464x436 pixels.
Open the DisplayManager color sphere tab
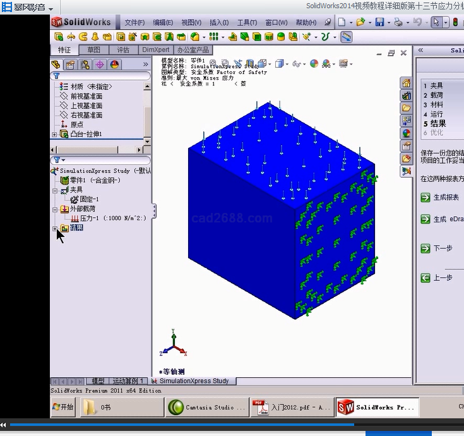[x=114, y=64]
